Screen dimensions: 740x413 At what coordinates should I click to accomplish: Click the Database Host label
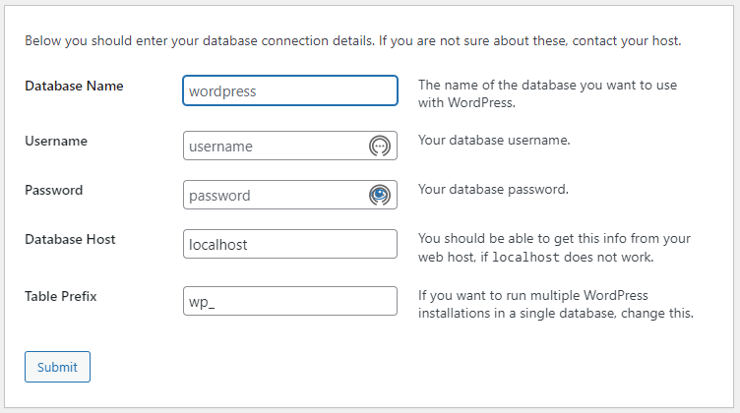70,239
